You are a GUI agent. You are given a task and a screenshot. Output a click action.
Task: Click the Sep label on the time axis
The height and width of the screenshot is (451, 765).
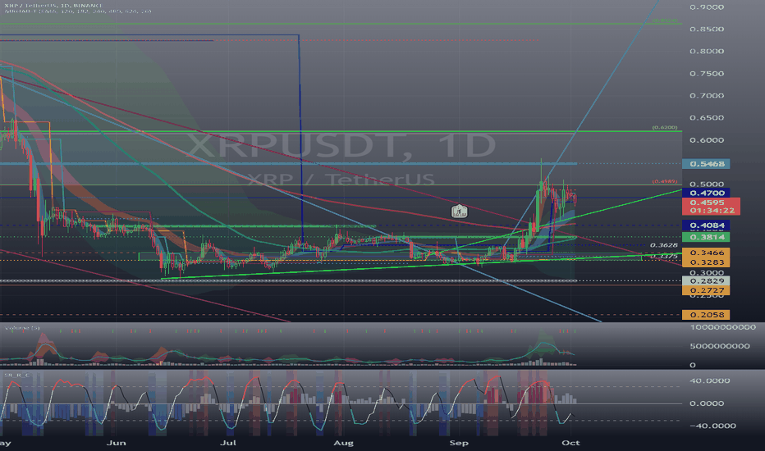(x=459, y=443)
